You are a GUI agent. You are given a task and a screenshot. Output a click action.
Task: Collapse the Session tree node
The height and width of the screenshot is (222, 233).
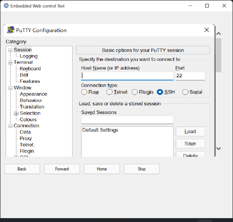point(10,50)
